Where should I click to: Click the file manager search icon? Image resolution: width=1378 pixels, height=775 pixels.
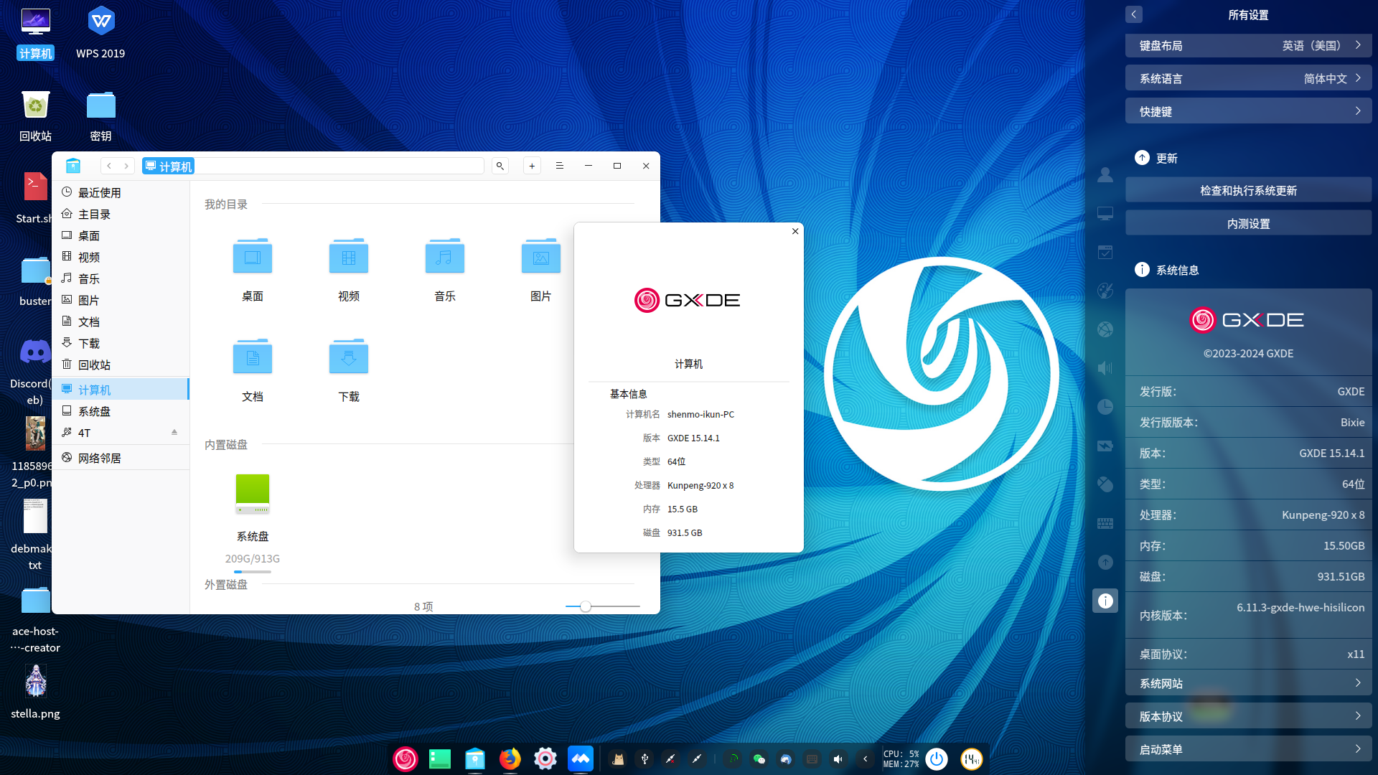coord(500,166)
